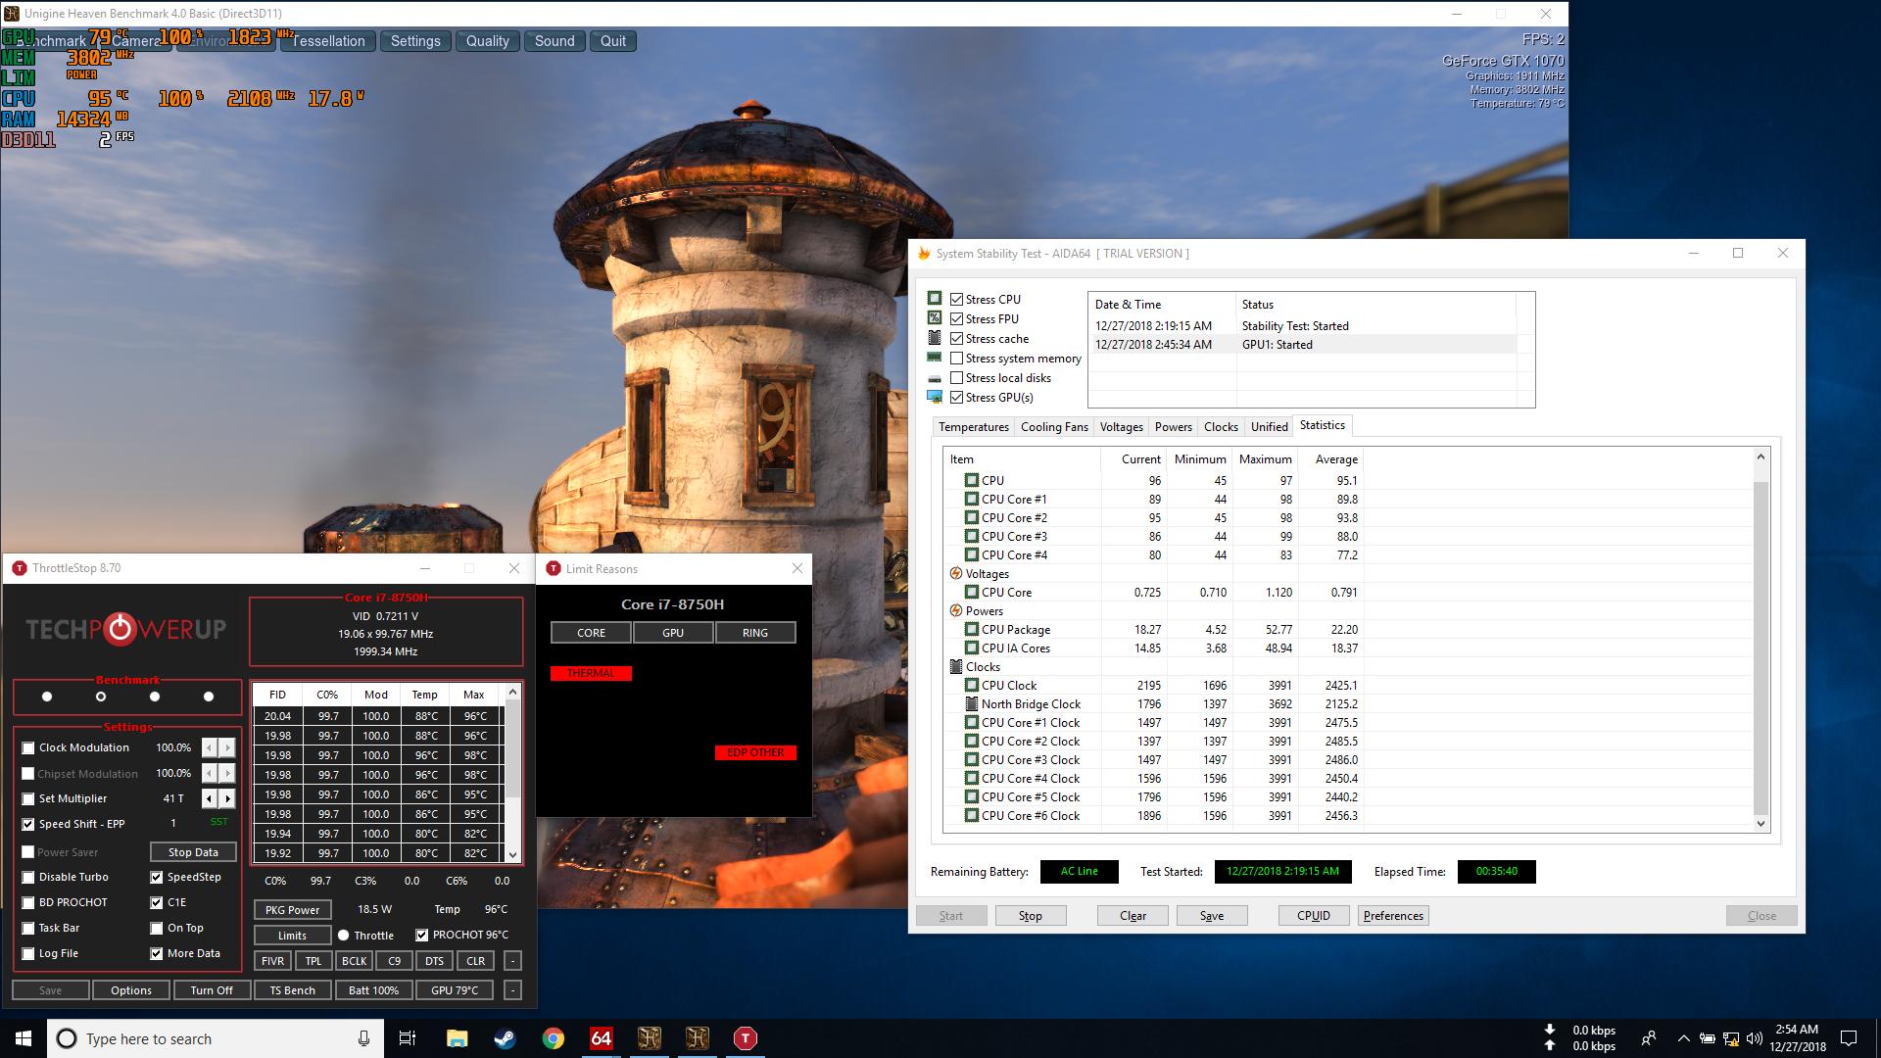The width and height of the screenshot is (1881, 1058).
Task: Uncheck Stress CPU checkbox
Action: (957, 300)
